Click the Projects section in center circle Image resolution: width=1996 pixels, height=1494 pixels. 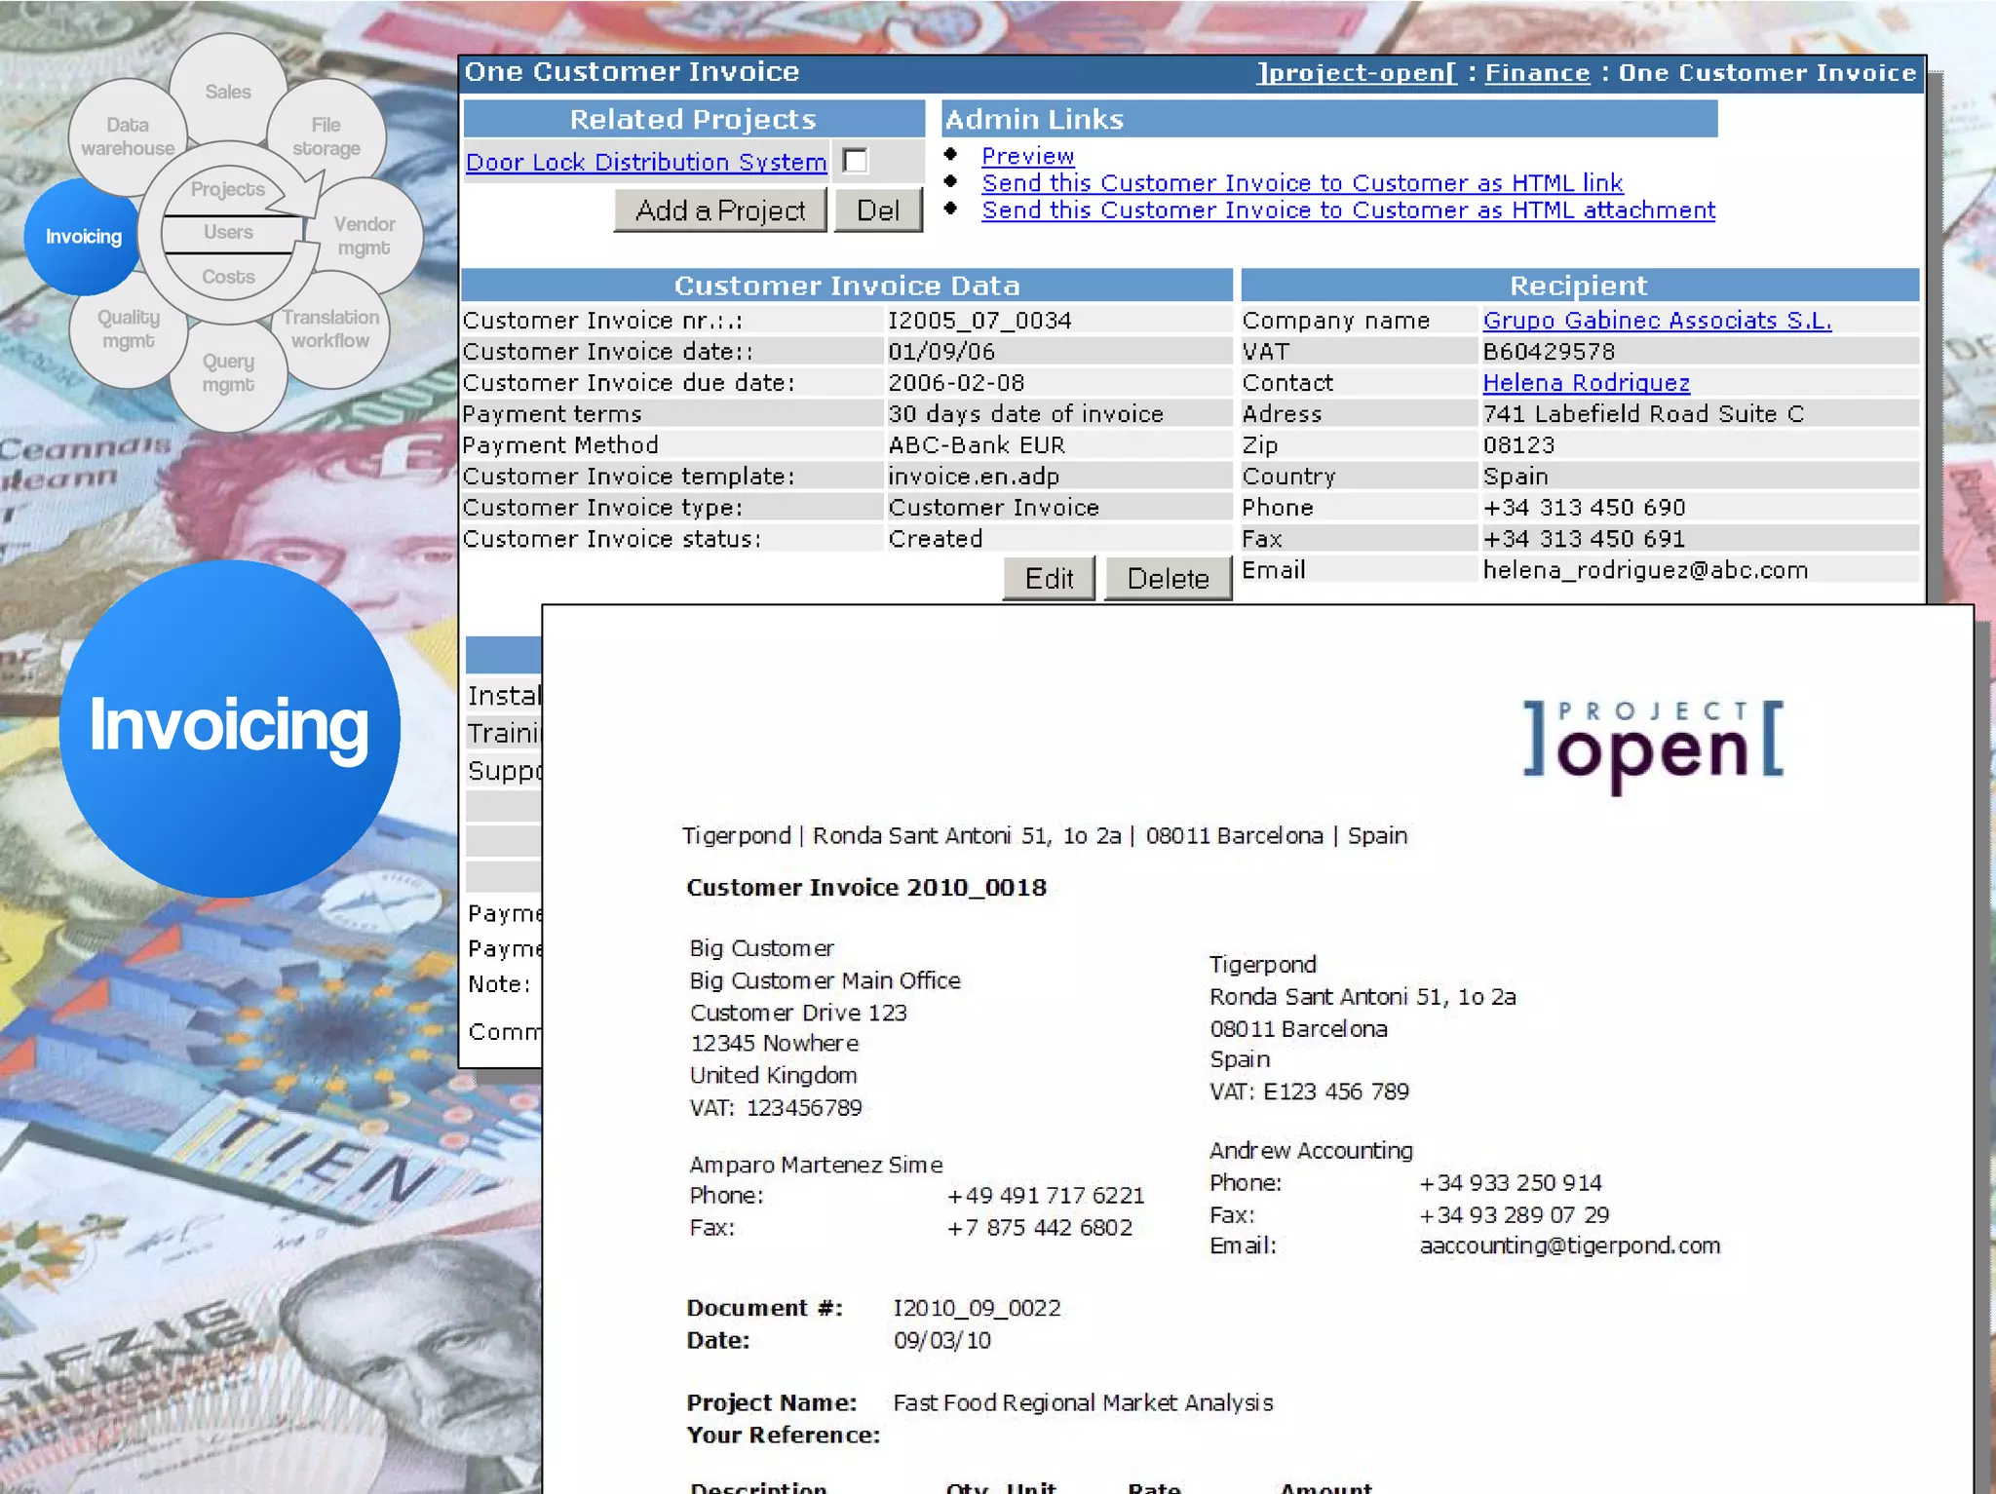point(227,189)
